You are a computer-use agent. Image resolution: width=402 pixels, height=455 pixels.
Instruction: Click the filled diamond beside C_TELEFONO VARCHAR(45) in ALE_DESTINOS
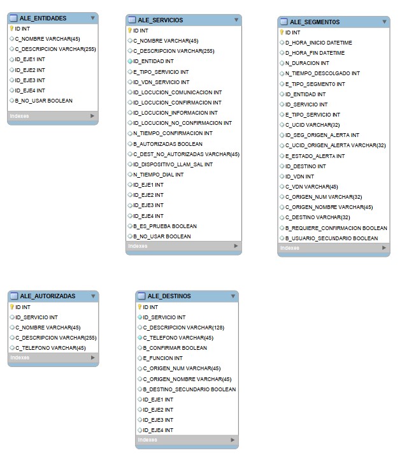(x=140, y=338)
